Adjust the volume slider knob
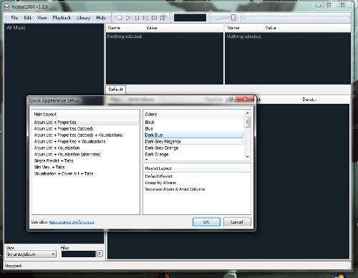Image resolution: width=358 pixels, height=278 pixels. pos(233,18)
